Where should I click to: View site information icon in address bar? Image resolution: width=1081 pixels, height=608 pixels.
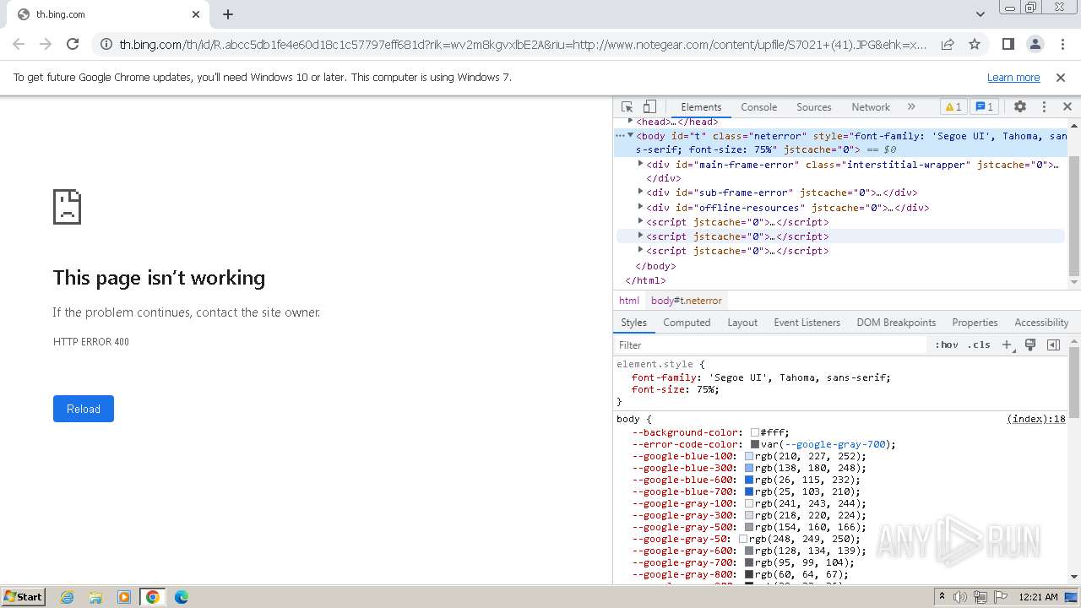point(105,44)
